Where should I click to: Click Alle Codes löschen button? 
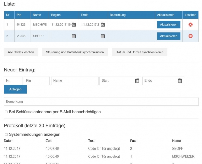pyautogui.click(x=21, y=52)
